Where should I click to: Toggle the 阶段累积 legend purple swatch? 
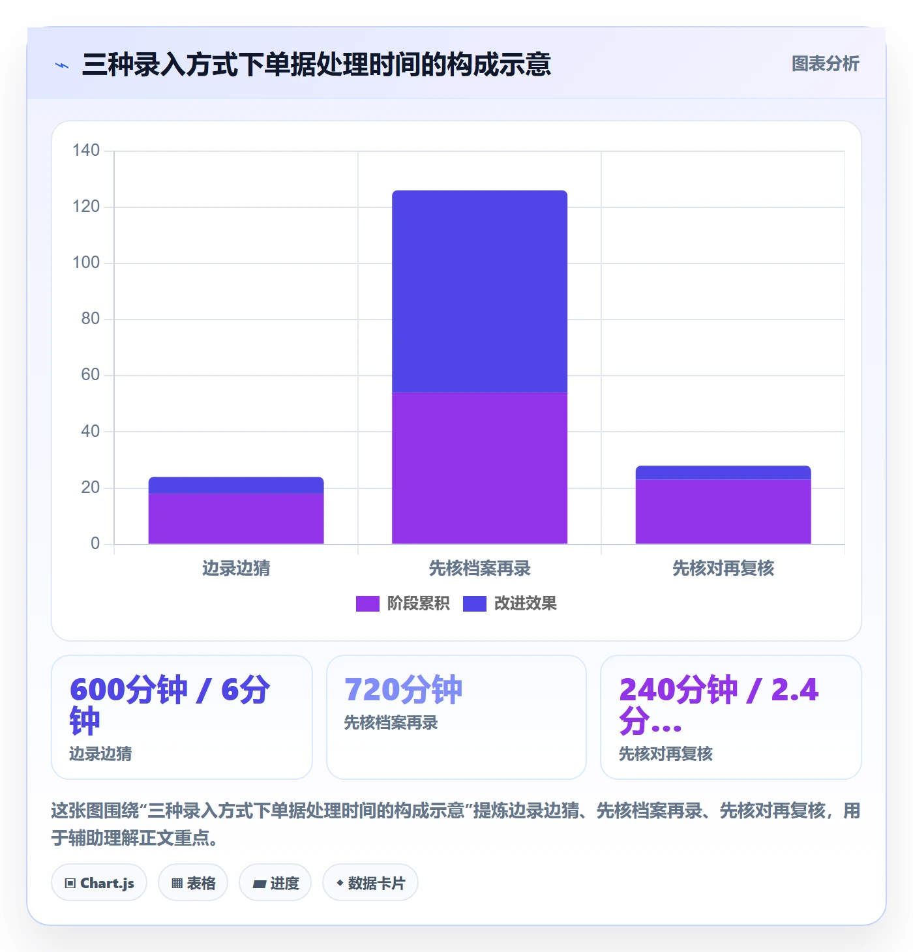click(367, 604)
